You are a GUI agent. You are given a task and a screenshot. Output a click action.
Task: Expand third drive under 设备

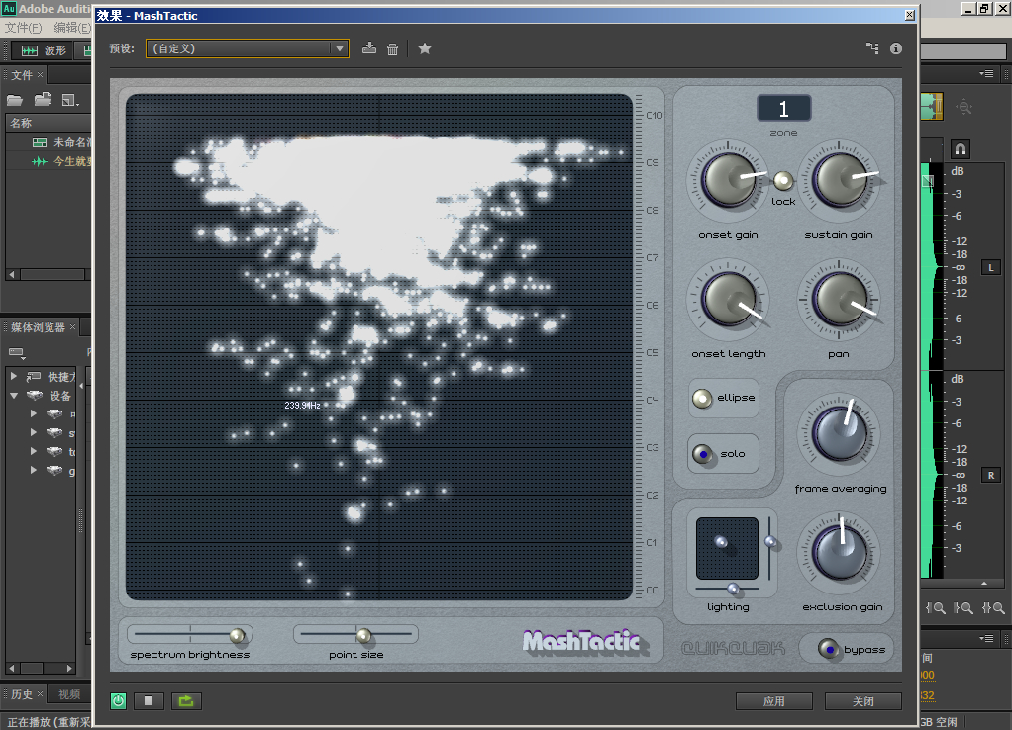(x=34, y=451)
